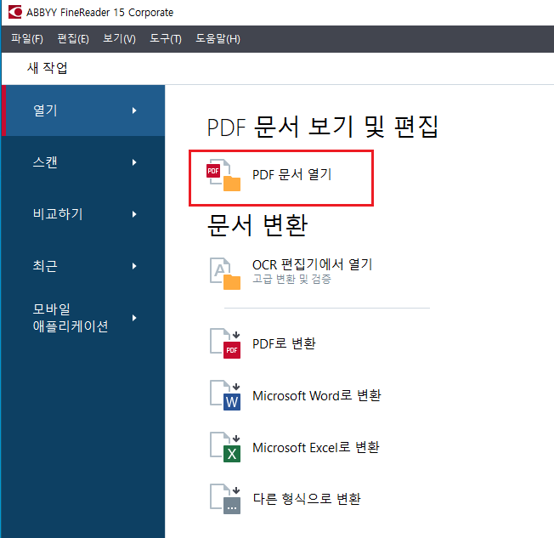The image size is (554, 538).
Task: Open the 도움말(H) menu
Action: [x=218, y=38]
